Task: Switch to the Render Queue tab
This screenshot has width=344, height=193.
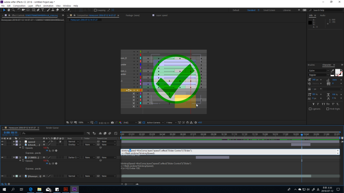Action: coord(52,128)
